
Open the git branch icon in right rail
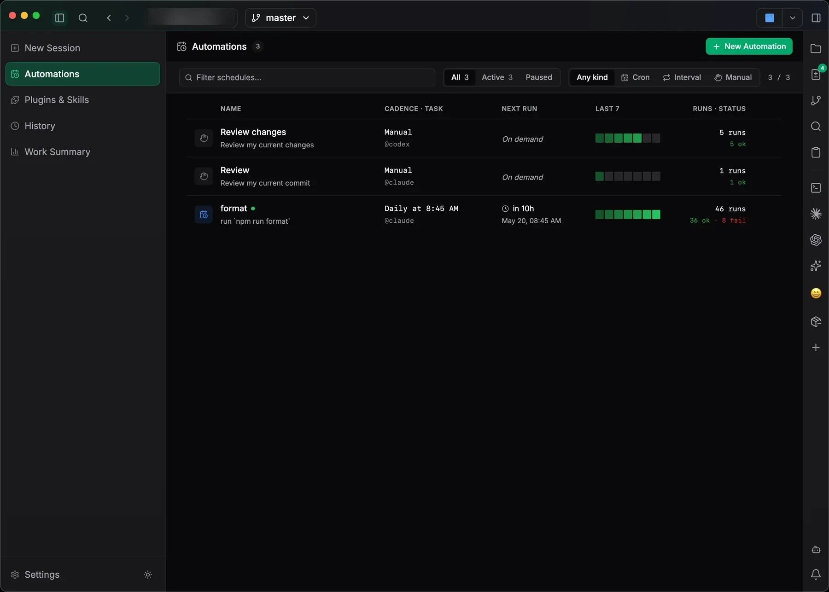click(816, 100)
